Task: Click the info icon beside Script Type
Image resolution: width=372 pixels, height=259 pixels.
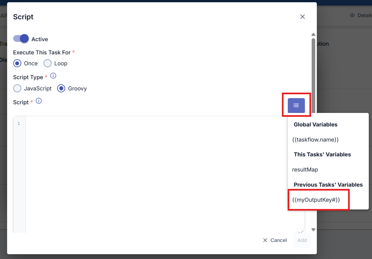Action: (x=53, y=76)
